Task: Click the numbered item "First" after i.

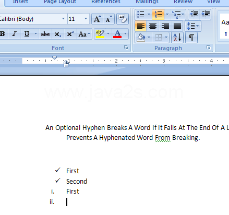Action: click(x=73, y=192)
